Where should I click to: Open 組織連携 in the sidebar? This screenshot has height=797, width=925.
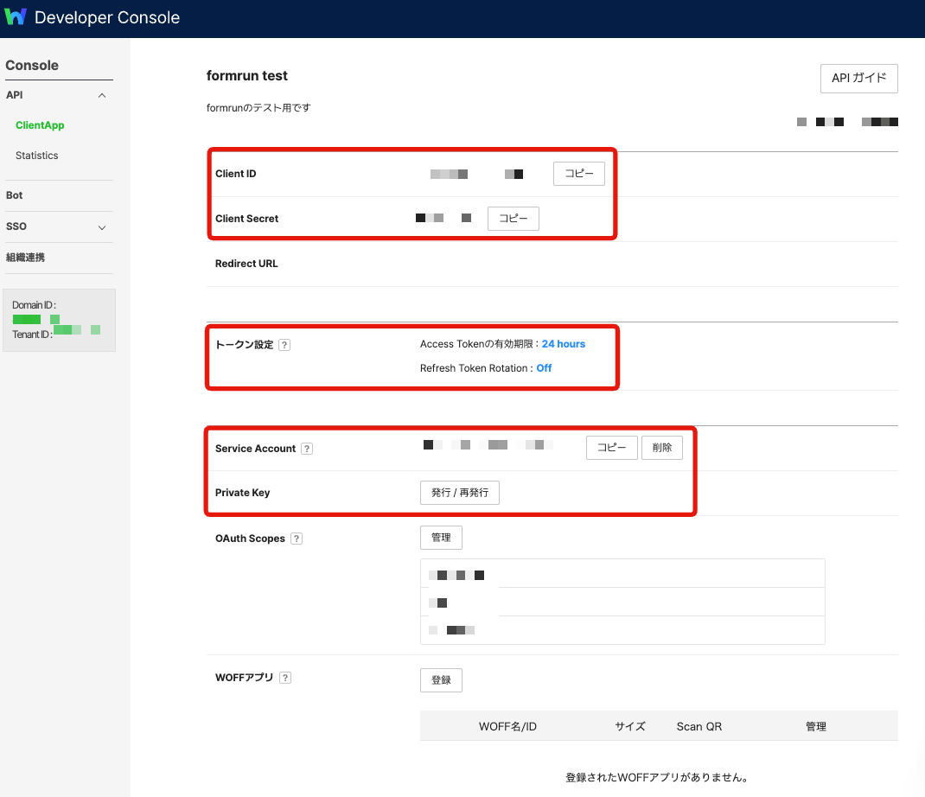click(25, 258)
